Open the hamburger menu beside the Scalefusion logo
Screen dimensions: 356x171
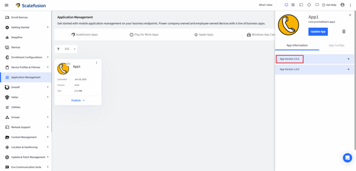click(x=6, y=5)
